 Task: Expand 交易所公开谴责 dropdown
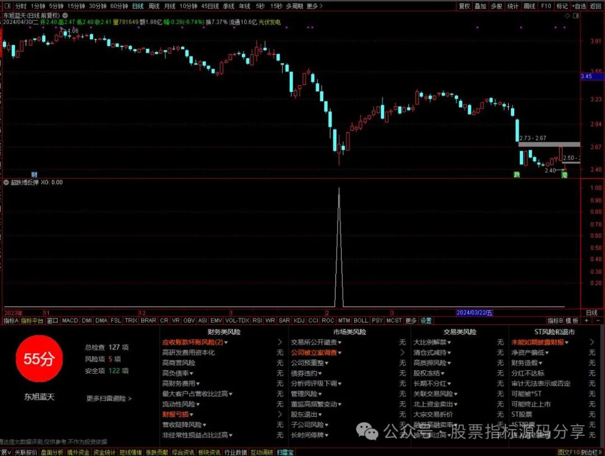pyautogui.click(x=339, y=342)
